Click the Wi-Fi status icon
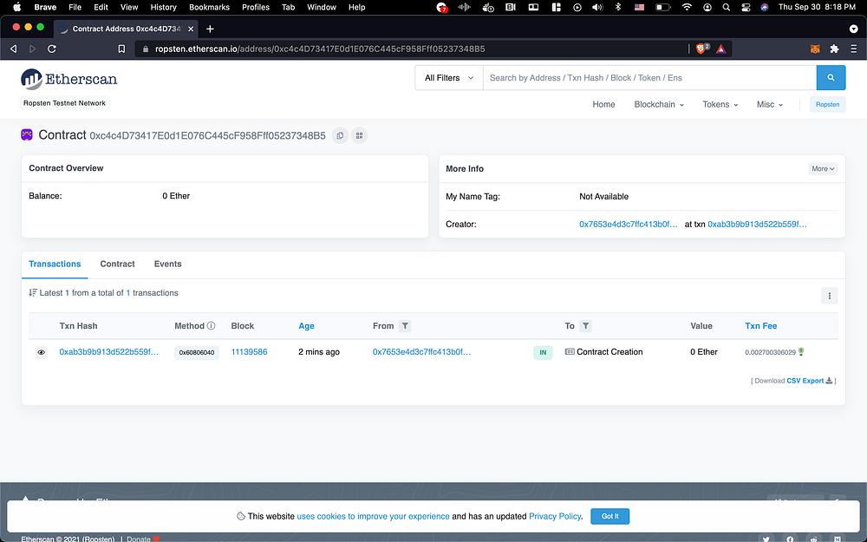The height and width of the screenshot is (542, 867). click(x=687, y=7)
